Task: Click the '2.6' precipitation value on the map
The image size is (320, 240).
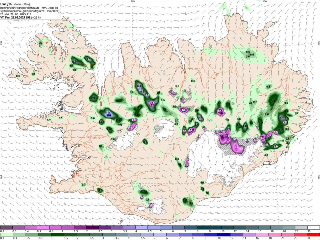Action: 109,129
